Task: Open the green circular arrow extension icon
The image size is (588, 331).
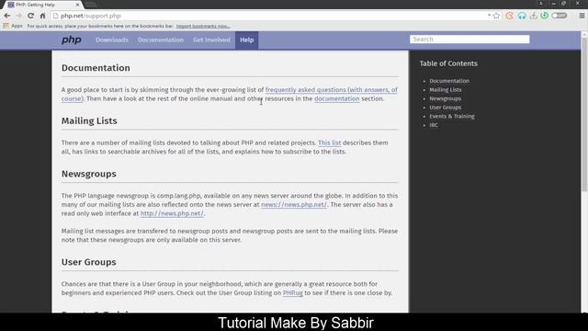Action: tap(545, 16)
